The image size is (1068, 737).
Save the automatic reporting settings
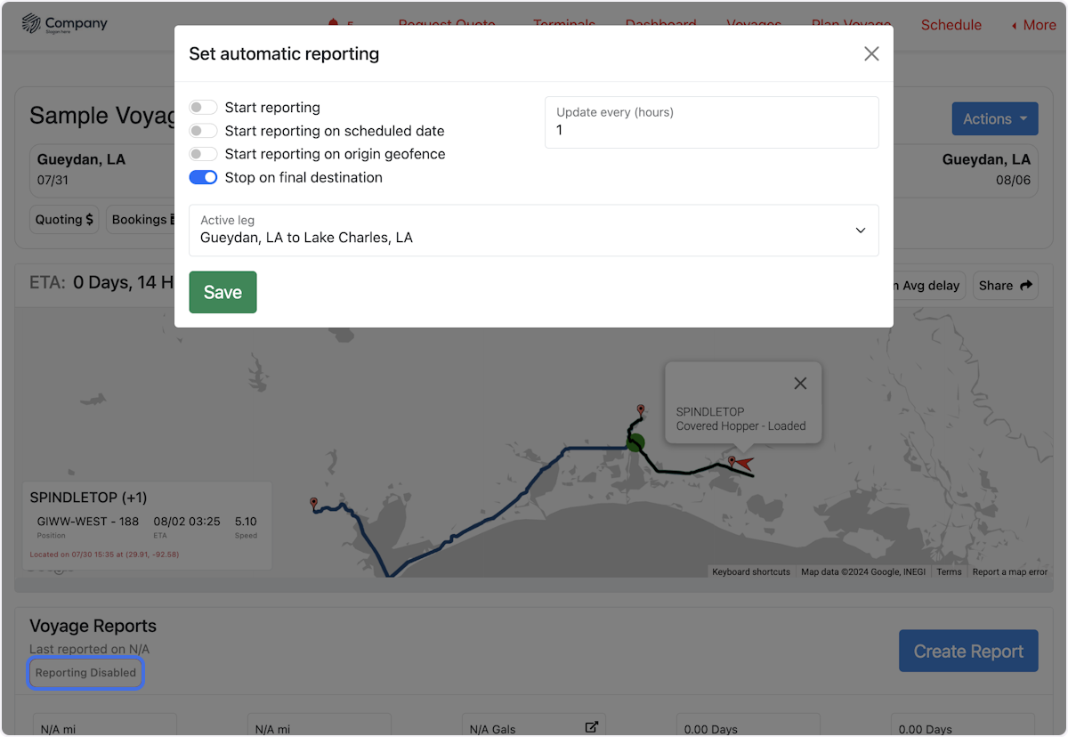222,292
